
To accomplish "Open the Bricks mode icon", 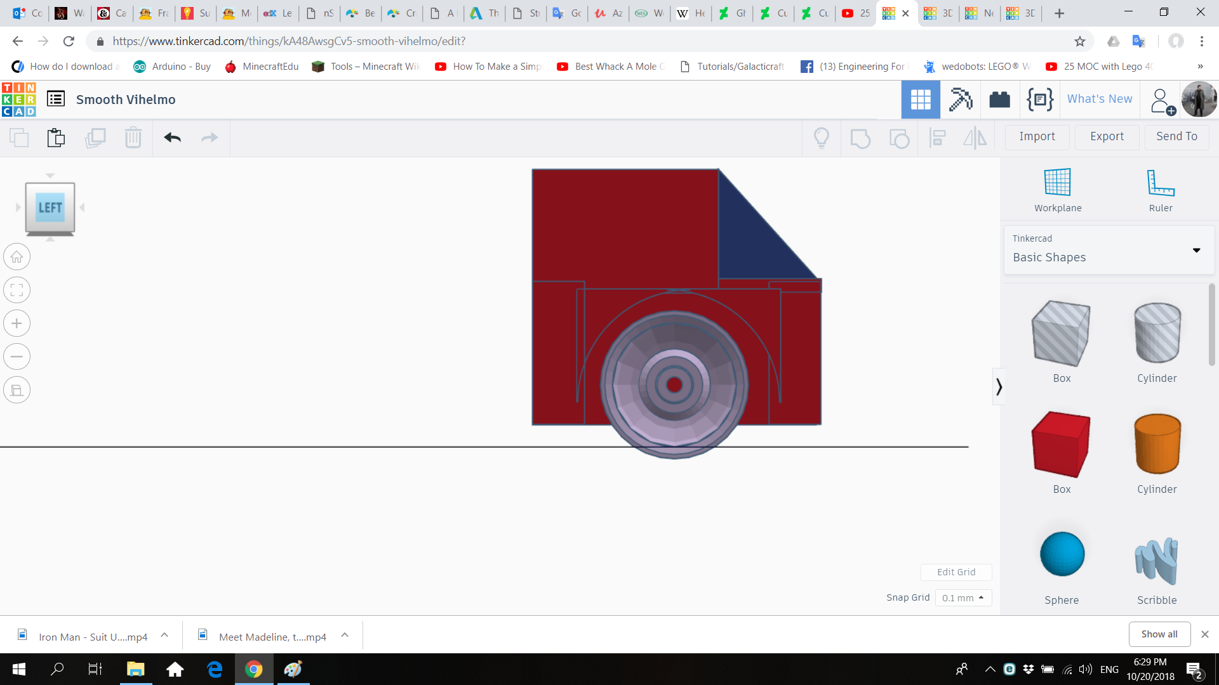I will click(x=999, y=100).
